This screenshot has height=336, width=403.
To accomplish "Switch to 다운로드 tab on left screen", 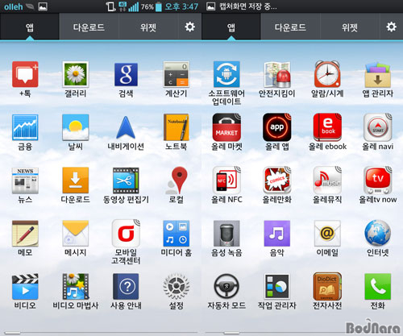I will (89, 27).
